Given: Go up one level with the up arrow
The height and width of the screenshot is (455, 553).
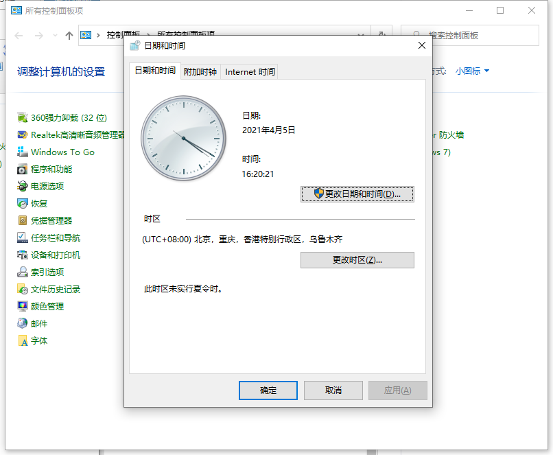Looking at the screenshot, I should pos(69,36).
